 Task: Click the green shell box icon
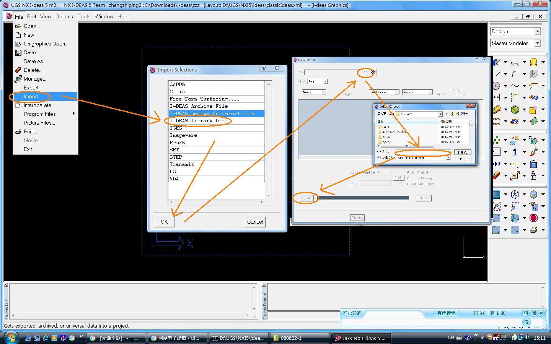coord(515,109)
